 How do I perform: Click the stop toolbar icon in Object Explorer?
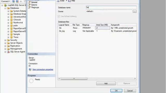pyautogui.click(x=21, y=1)
